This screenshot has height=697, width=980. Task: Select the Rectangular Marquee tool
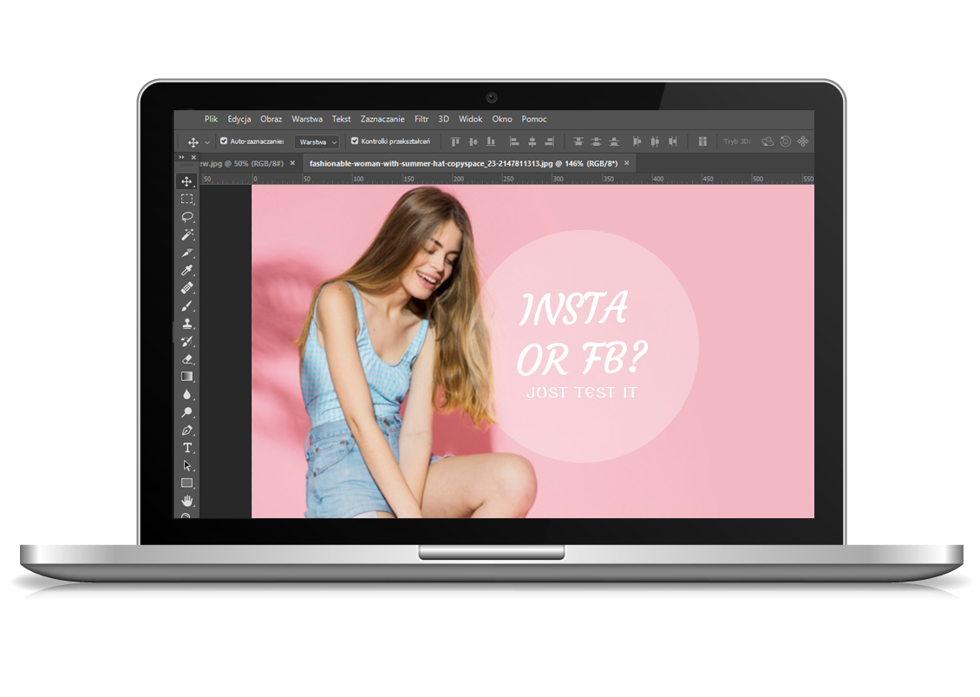point(186,199)
